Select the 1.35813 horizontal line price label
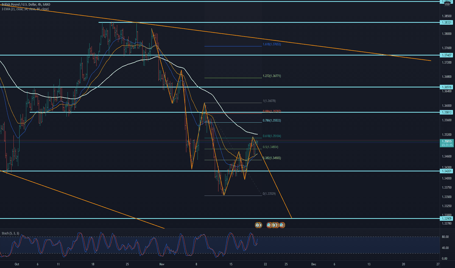 (x=447, y=112)
